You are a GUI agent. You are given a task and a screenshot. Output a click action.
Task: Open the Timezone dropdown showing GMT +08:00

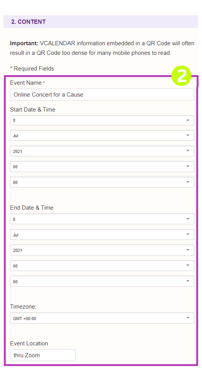coord(102,318)
